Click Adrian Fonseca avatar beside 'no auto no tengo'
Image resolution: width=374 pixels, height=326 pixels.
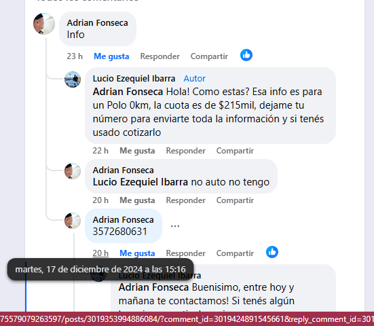click(x=73, y=171)
